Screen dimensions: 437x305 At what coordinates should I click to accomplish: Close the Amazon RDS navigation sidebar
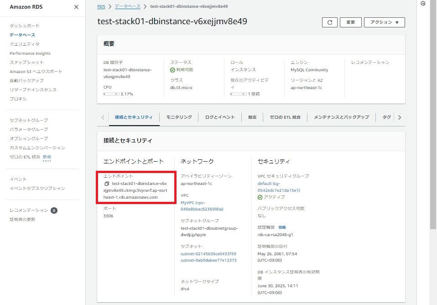tap(76, 7)
